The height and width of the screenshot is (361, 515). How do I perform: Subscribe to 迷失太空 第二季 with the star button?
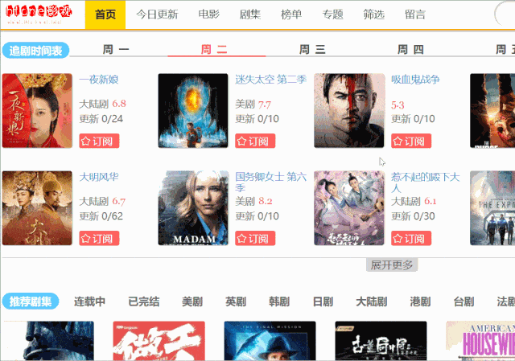click(x=255, y=142)
